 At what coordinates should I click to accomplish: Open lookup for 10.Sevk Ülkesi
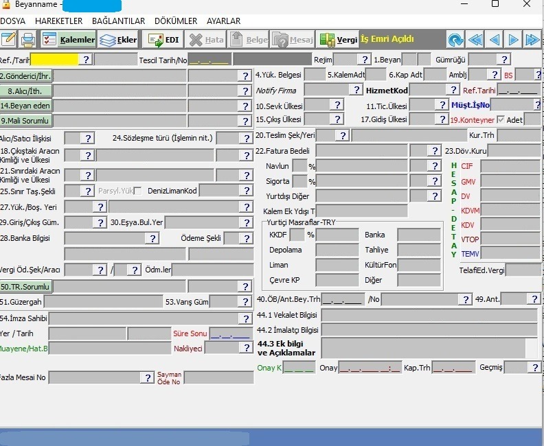click(337, 105)
